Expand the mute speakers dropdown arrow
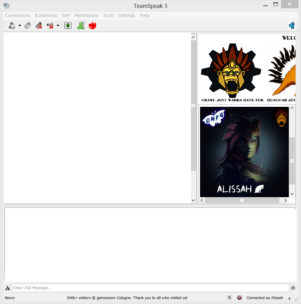 [x=58, y=25]
